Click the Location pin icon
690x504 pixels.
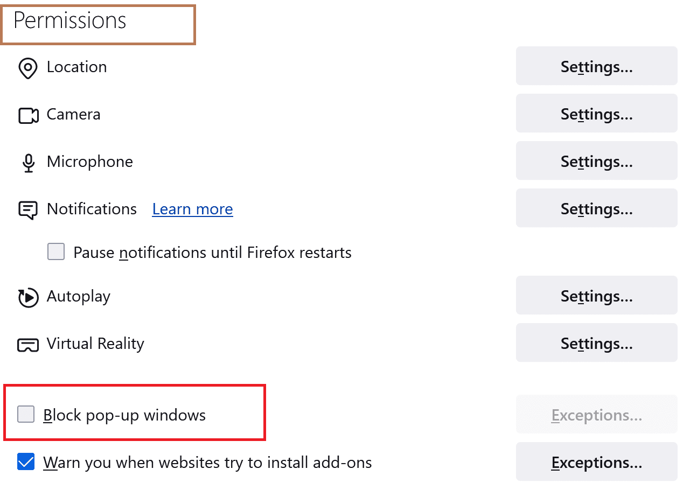[28, 68]
